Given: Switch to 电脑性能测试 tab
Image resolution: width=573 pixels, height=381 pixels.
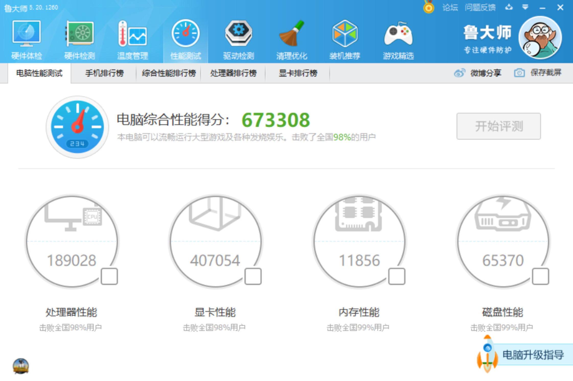Looking at the screenshot, I should tap(39, 73).
